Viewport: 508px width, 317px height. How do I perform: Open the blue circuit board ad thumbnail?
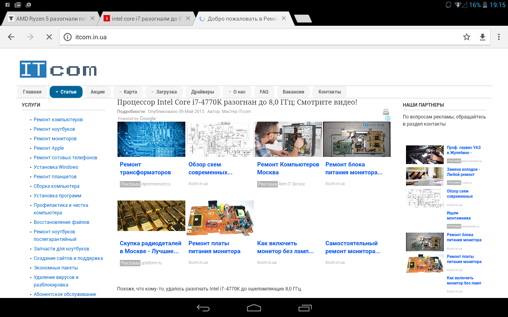[x=151, y=139]
